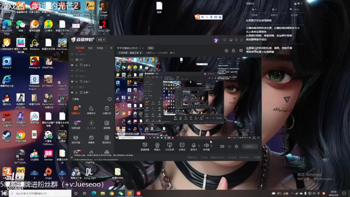
Task: Add a new scene with plus icon
Action: coord(111,48)
